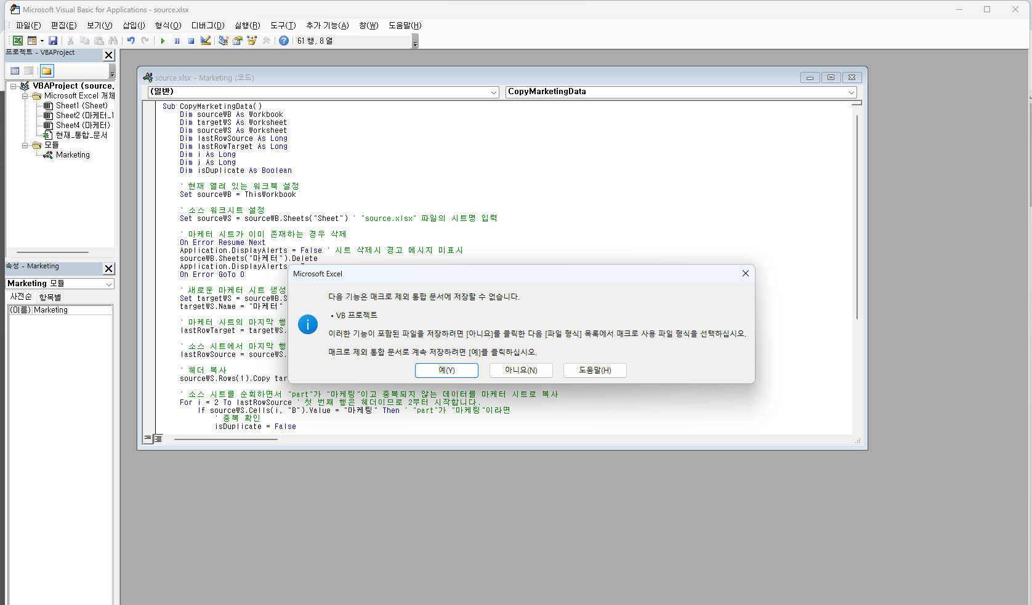Open the 보기(V) menu

(x=100, y=25)
